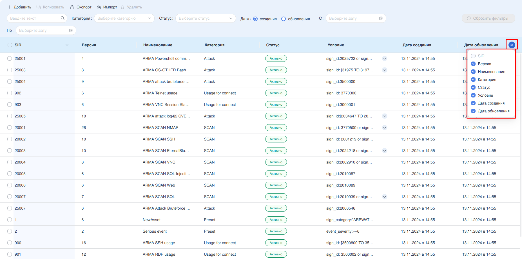Click the search magnifier icon in the text field

click(63, 18)
